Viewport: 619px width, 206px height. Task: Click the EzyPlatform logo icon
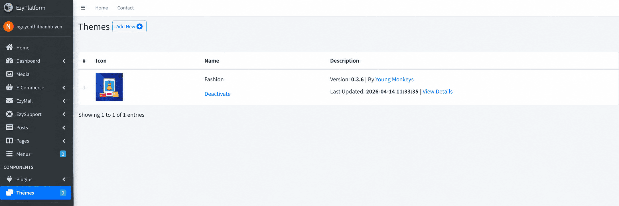coord(8,7)
